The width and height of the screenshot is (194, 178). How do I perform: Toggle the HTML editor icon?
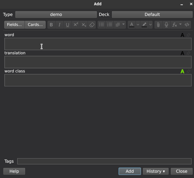pos(187,25)
